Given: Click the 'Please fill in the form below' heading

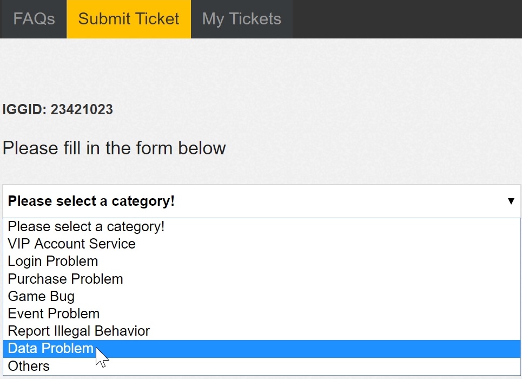Looking at the screenshot, I should coord(114,148).
